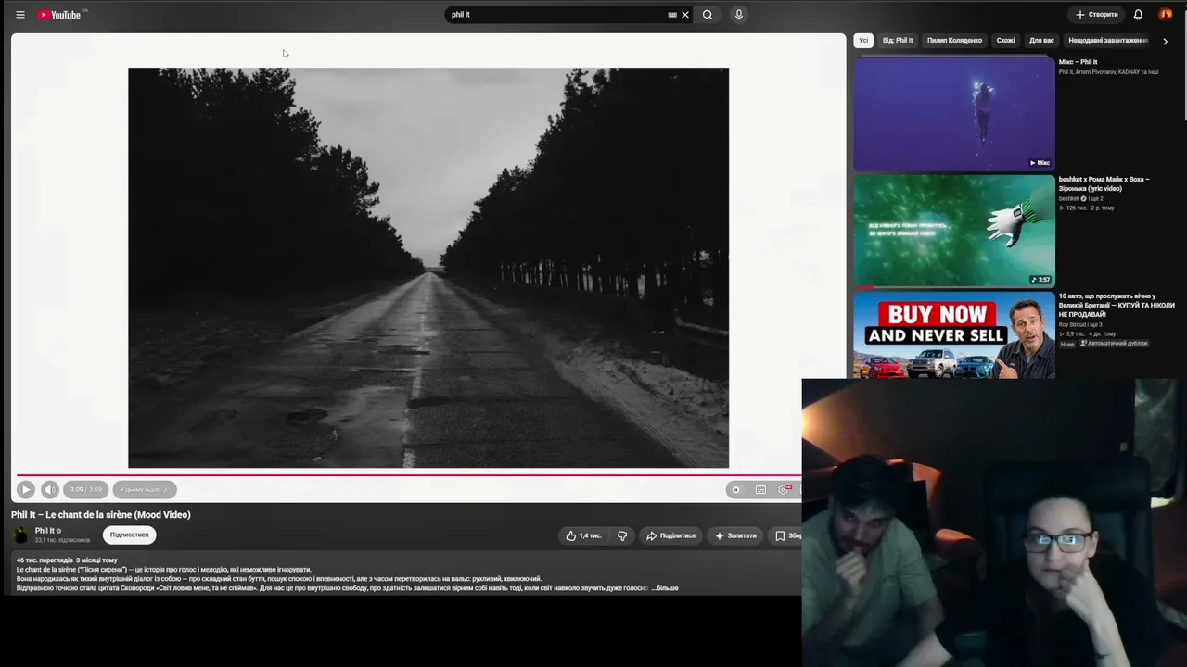Open the Phil It channel name link

pos(45,531)
